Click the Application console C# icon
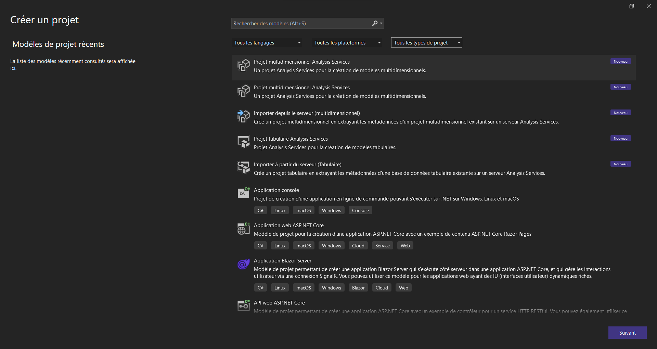The width and height of the screenshot is (657, 349). (244, 193)
